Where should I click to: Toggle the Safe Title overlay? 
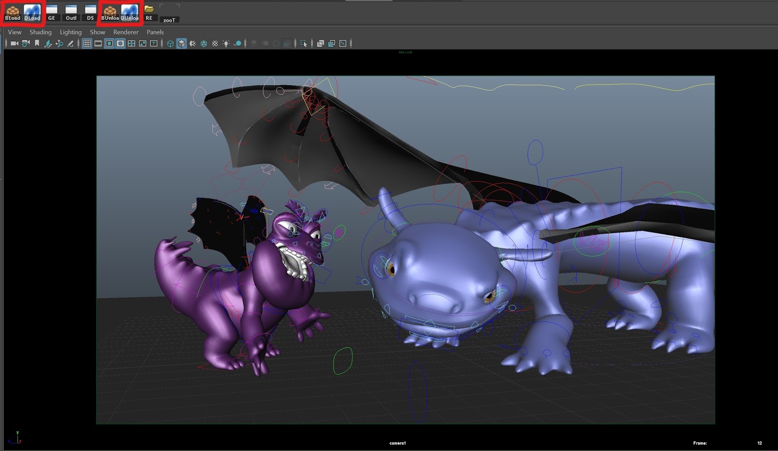click(154, 43)
